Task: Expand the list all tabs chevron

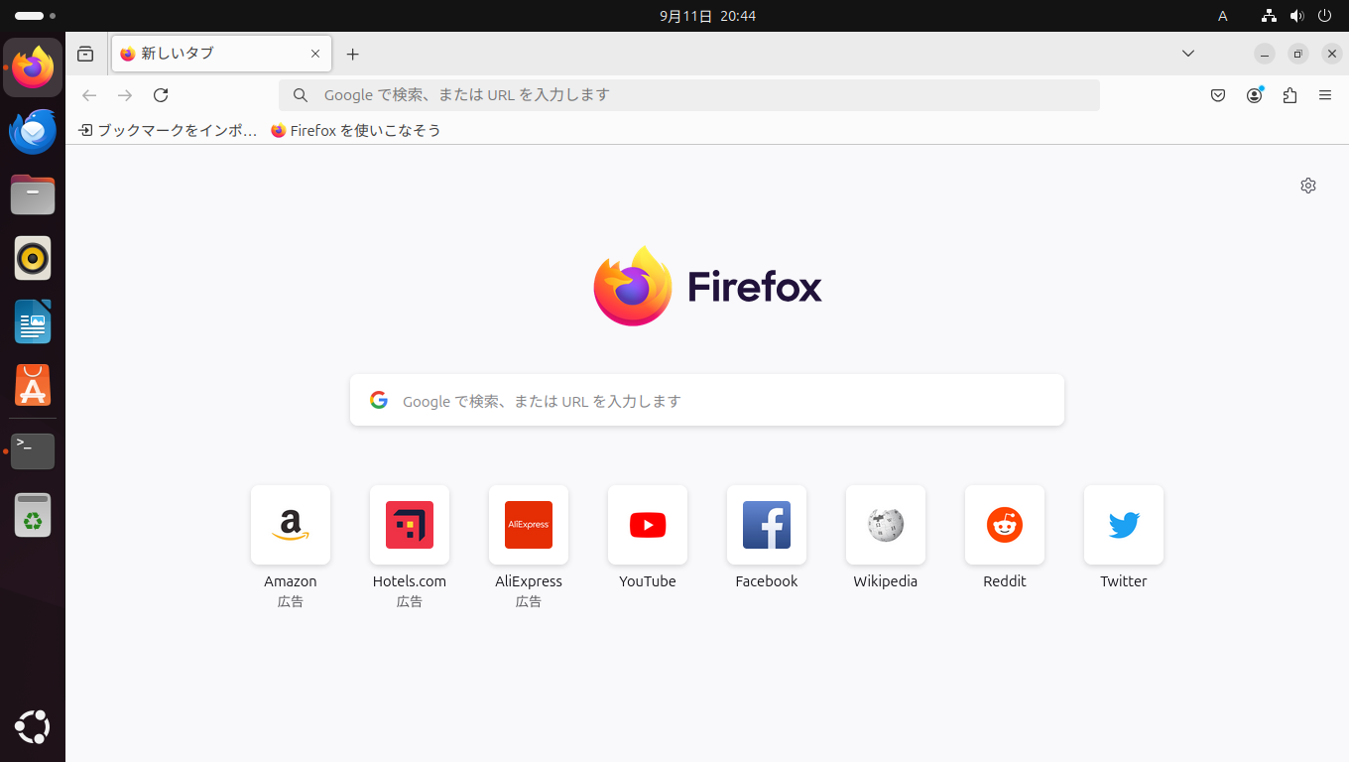Action: [1188, 54]
